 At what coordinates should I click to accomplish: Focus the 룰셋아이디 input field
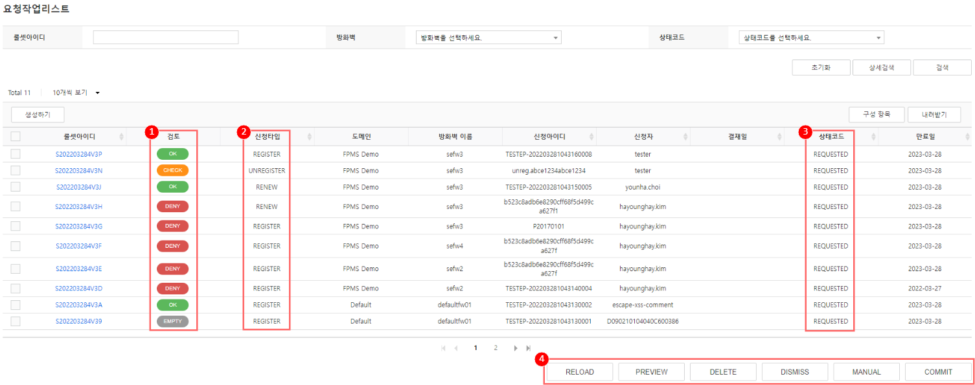(x=166, y=38)
